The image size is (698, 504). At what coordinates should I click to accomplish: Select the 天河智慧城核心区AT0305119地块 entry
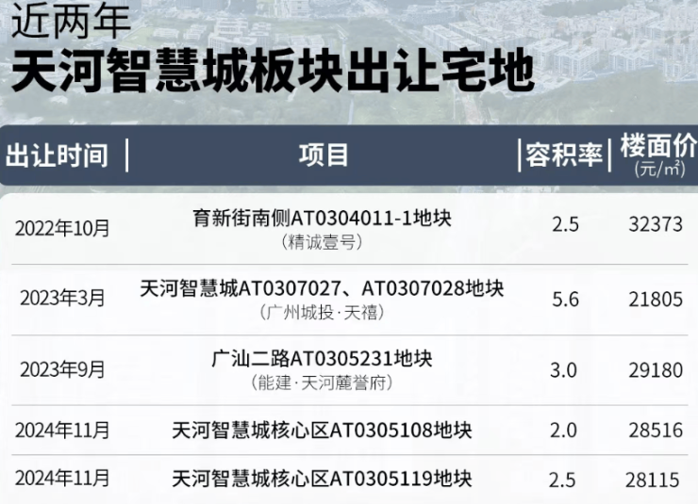point(322,479)
